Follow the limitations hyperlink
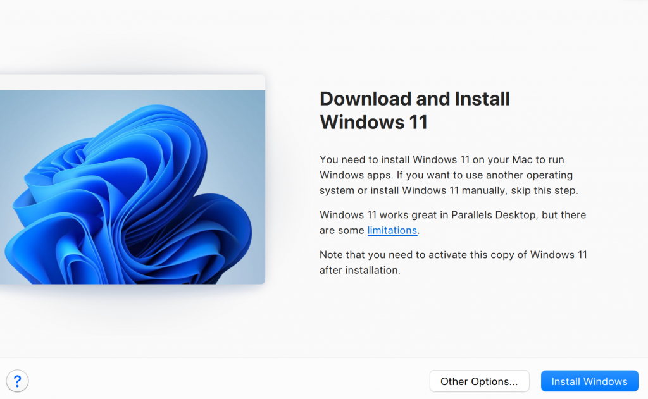The width and height of the screenshot is (648, 399). pos(392,230)
